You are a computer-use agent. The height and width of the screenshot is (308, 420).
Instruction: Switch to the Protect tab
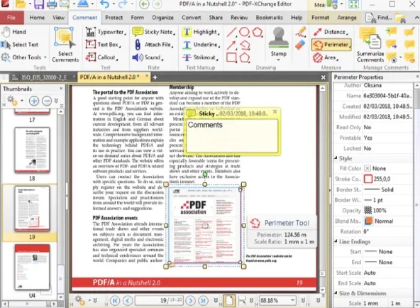pos(114,18)
